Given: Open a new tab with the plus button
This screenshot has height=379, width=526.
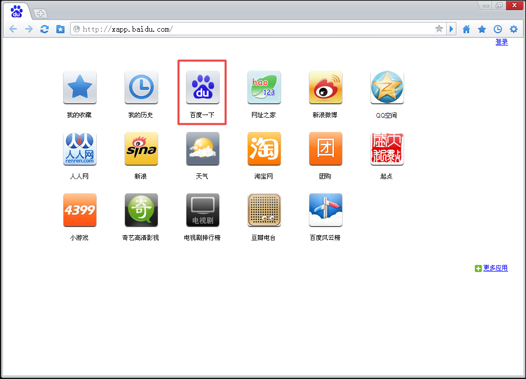Looking at the screenshot, I should click(x=40, y=13).
